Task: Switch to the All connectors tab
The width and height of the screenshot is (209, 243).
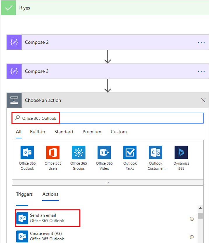Action: [x=19, y=132]
